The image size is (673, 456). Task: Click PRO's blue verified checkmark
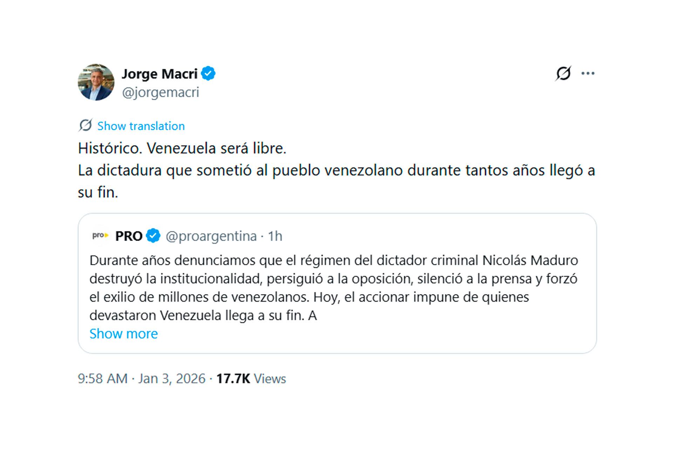pos(153,236)
